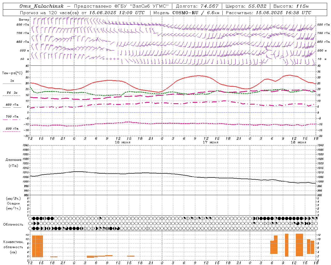Select the 'Широта: 55.032' header field
This screenshot has width=331, height=265.
(246, 6)
